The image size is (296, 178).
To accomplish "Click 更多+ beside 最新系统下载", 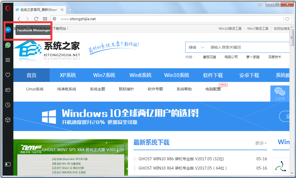I will point(261,143).
